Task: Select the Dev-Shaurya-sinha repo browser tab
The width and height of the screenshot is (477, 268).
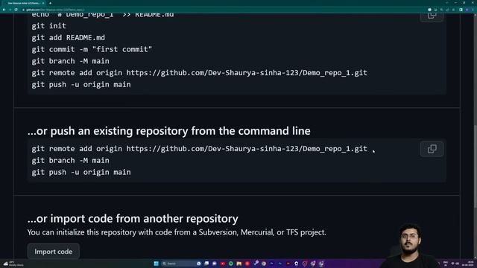Action: click(x=25, y=3)
